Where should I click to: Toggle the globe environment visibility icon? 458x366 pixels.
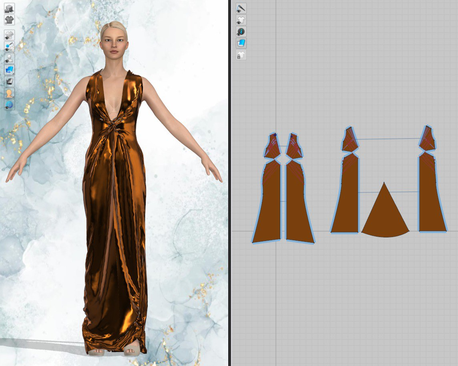pyautogui.click(x=9, y=105)
